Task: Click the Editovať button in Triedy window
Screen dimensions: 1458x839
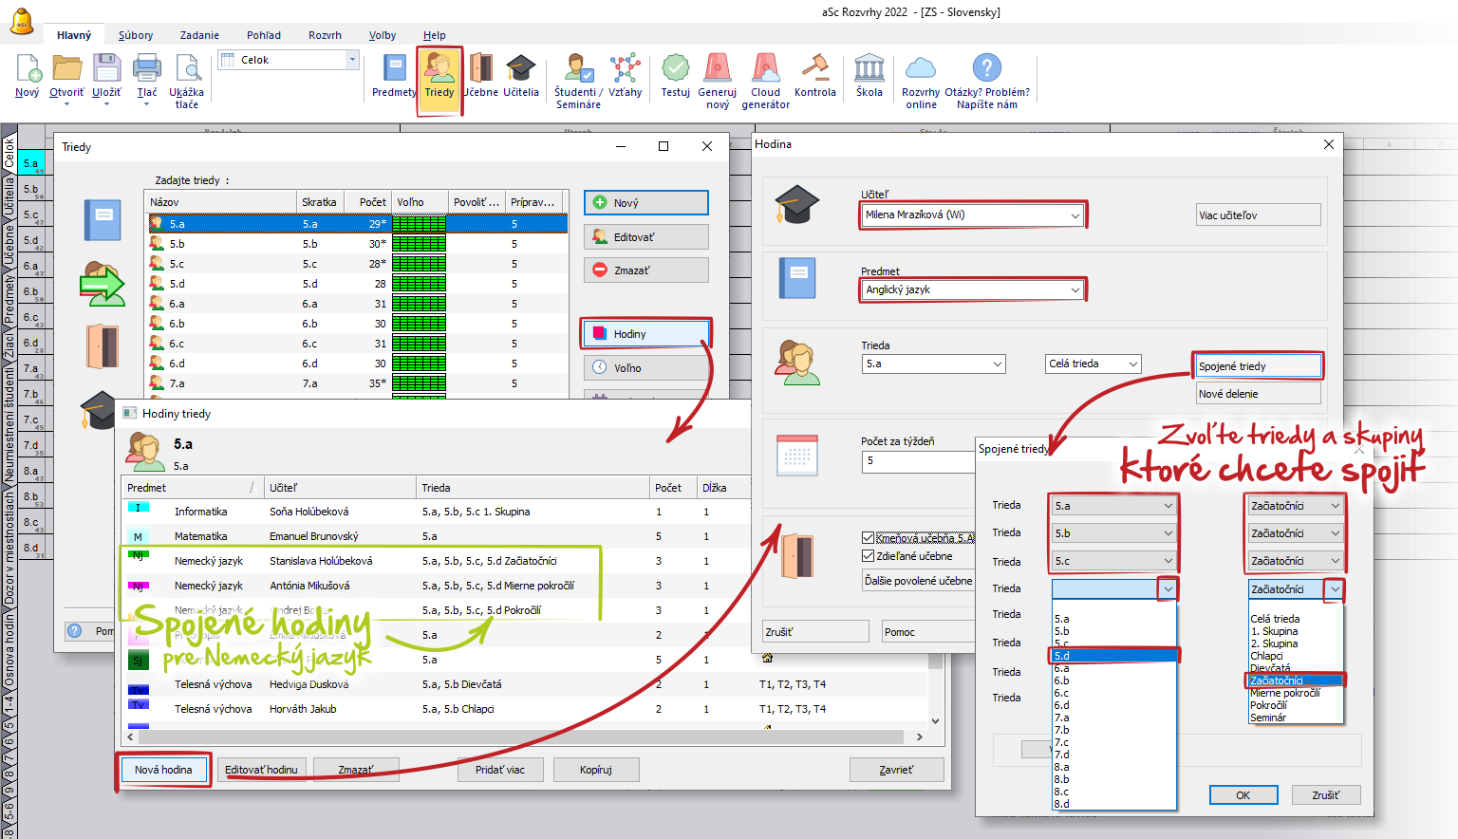Action: [645, 237]
